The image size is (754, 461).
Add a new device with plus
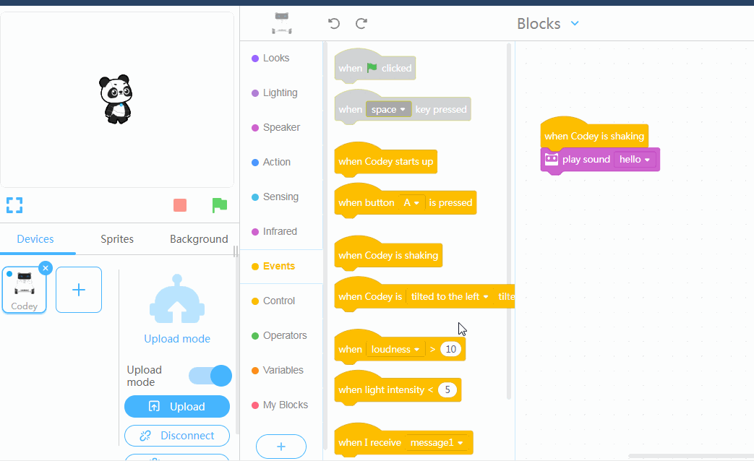(79, 290)
